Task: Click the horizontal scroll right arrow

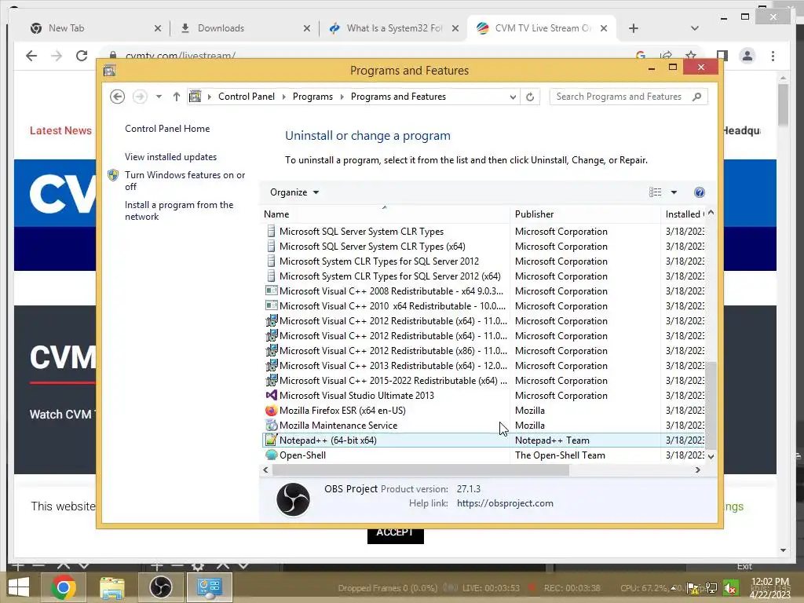Action: 697,470
